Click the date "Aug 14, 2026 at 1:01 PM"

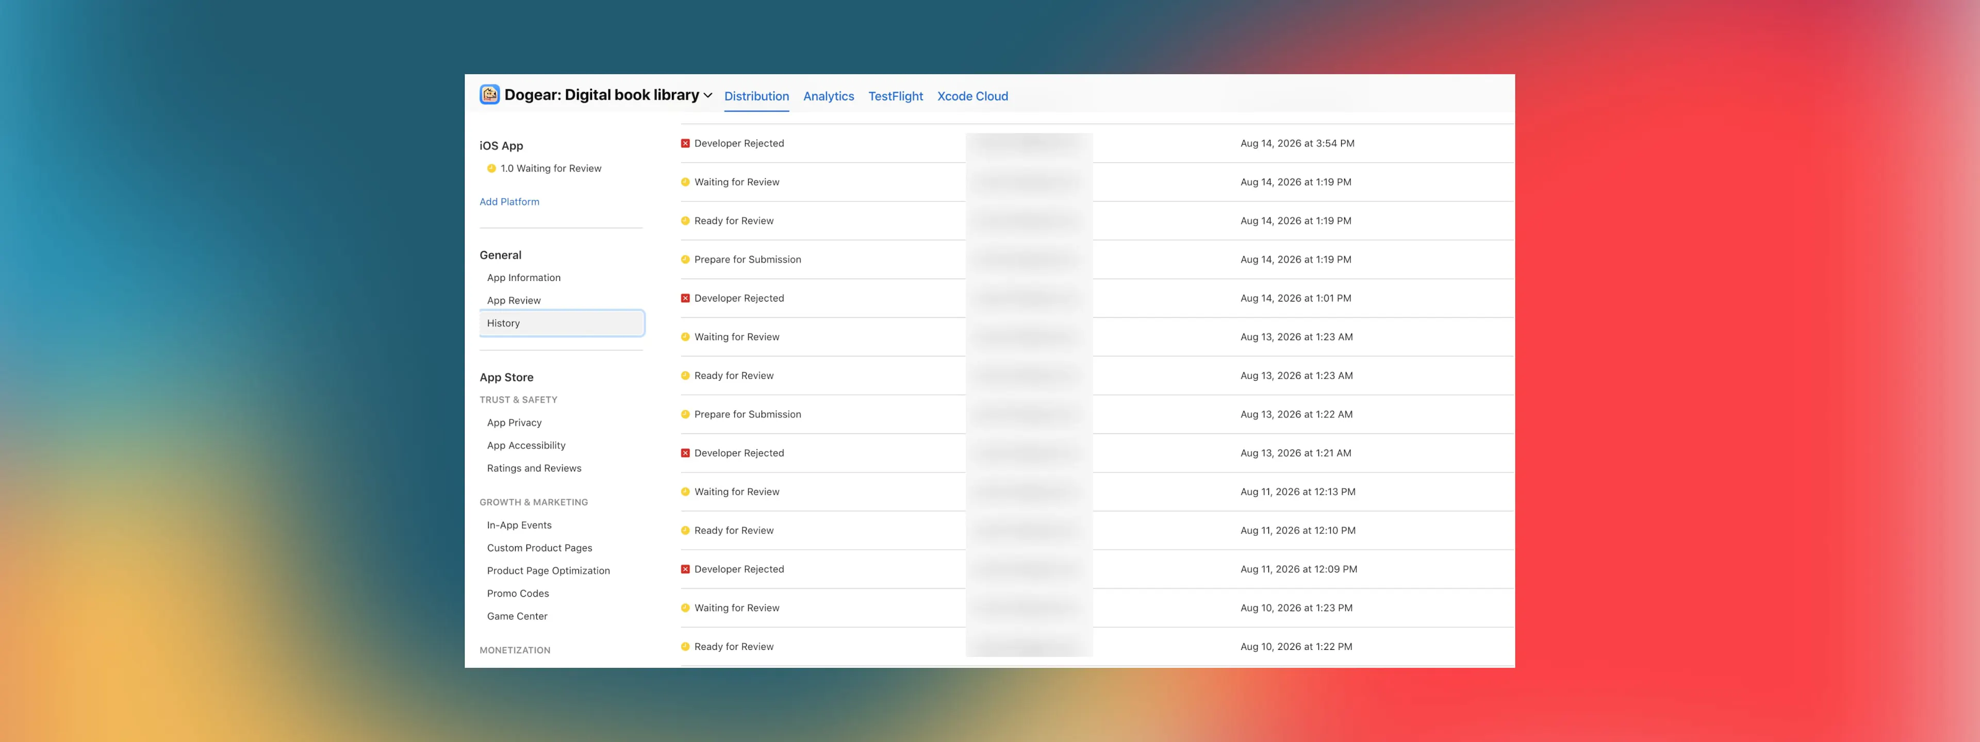click(1296, 298)
